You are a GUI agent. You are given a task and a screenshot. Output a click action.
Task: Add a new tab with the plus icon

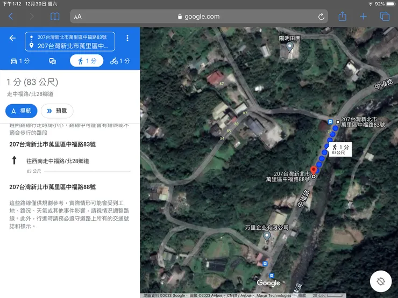[x=363, y=17]
